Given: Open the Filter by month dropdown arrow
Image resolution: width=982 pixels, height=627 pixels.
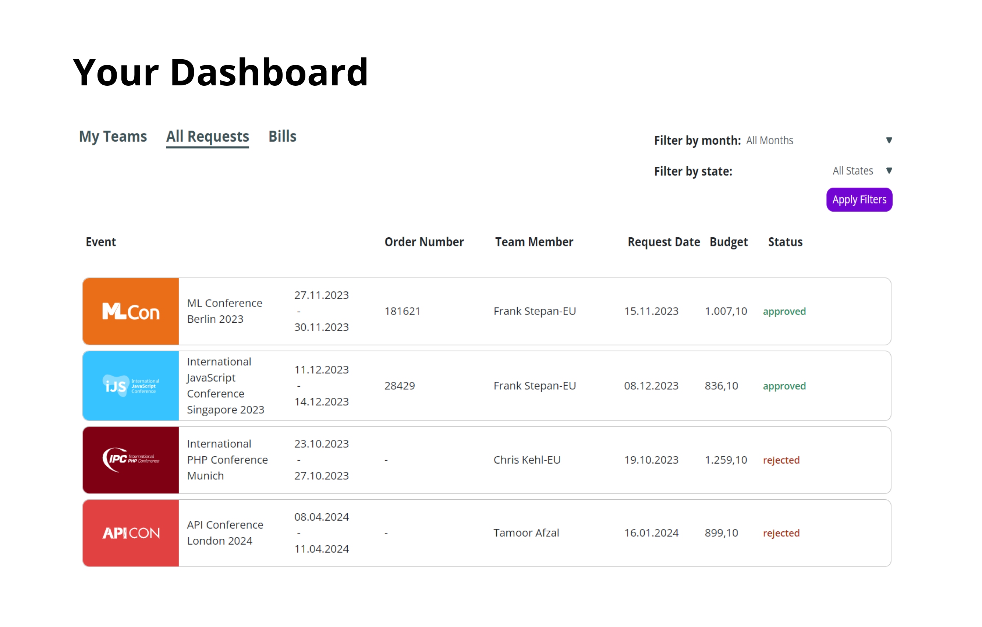Looking at the screenshot, I should 889,140.
